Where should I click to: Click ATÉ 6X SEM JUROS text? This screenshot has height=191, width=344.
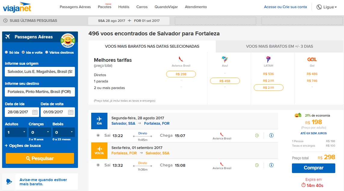pyautogui.click(x=314, y=133)
